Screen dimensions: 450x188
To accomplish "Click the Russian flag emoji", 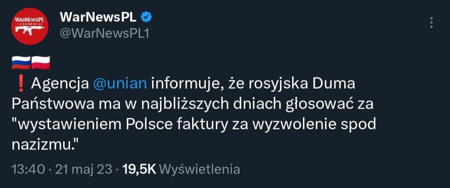I will [21, 62].
